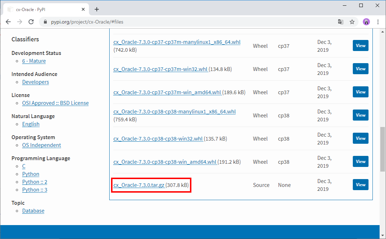Select the Development Status heading
This screenshot has width=386, height=239.
tap(36, 53)
